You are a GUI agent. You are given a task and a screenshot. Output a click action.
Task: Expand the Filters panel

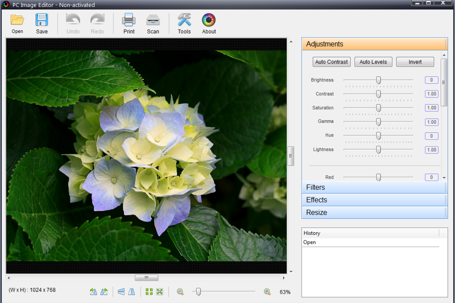[x=374, y=187]
